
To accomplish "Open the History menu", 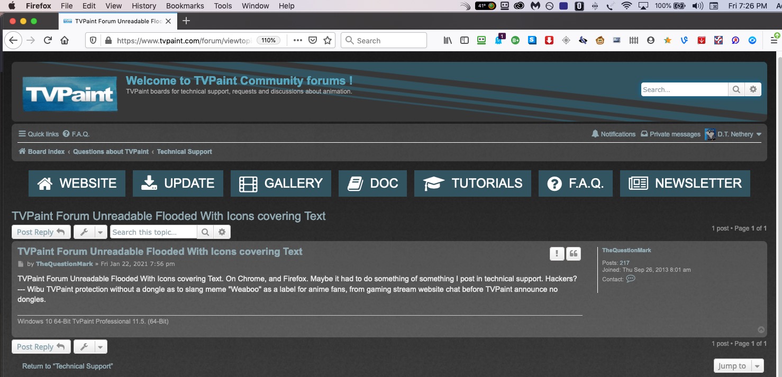I will (x=144, y=6).
